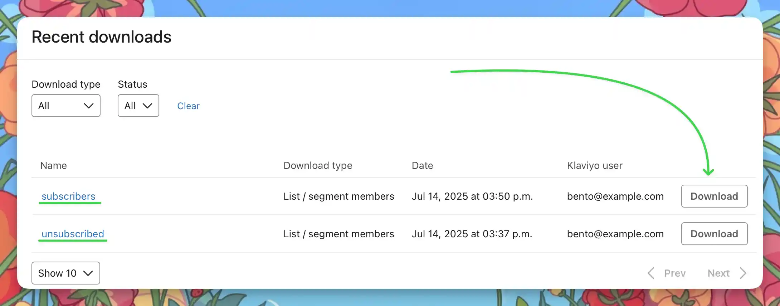Open the subscribers list link
The image size is (780, 306).
[x=68, y=196]
